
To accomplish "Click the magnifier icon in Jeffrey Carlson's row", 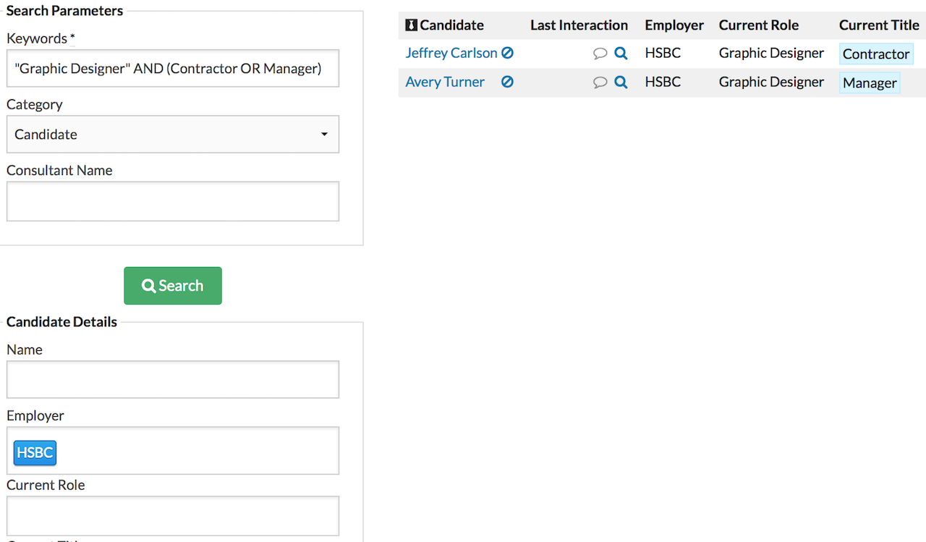I will point(621,53).
